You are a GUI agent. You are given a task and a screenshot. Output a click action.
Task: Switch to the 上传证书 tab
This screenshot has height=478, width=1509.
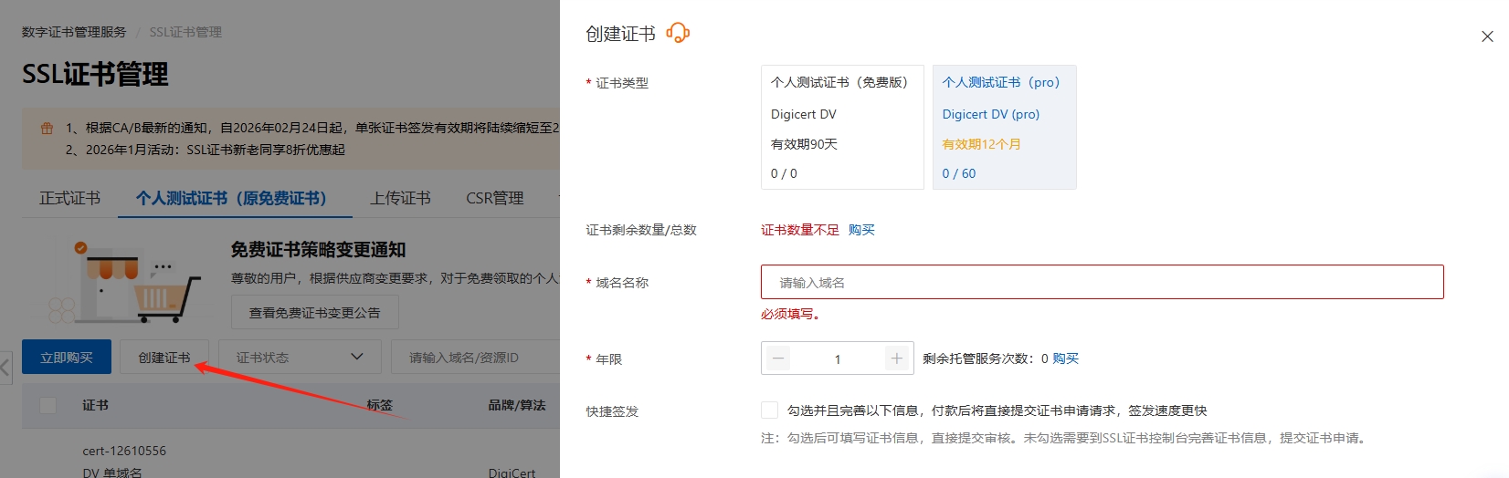click(x=400, y=198)
